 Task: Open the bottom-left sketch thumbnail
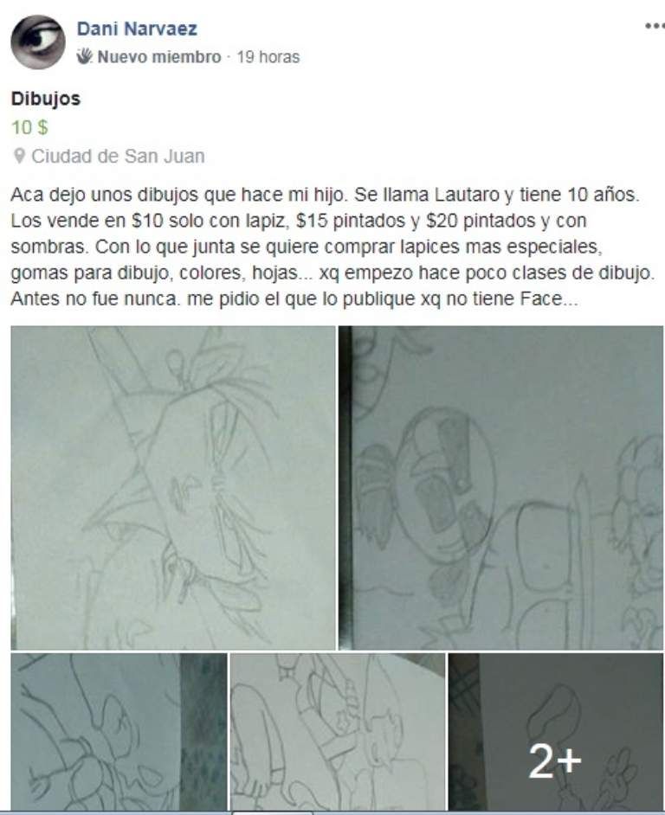pyautogui.click(x=119, y=731)
